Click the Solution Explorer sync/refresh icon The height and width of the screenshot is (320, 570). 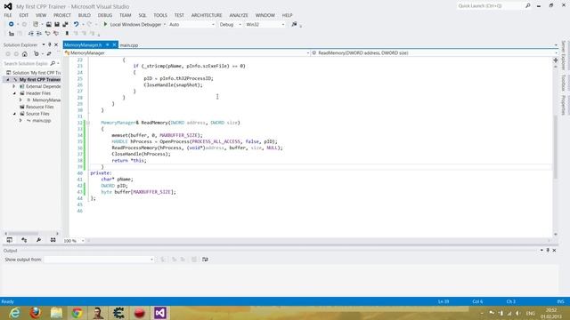coord(49,54)
